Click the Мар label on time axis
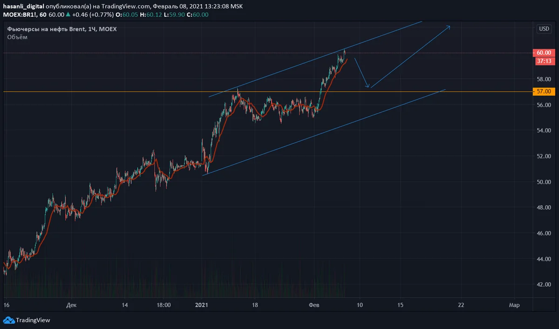 click(x=514, y=305)
